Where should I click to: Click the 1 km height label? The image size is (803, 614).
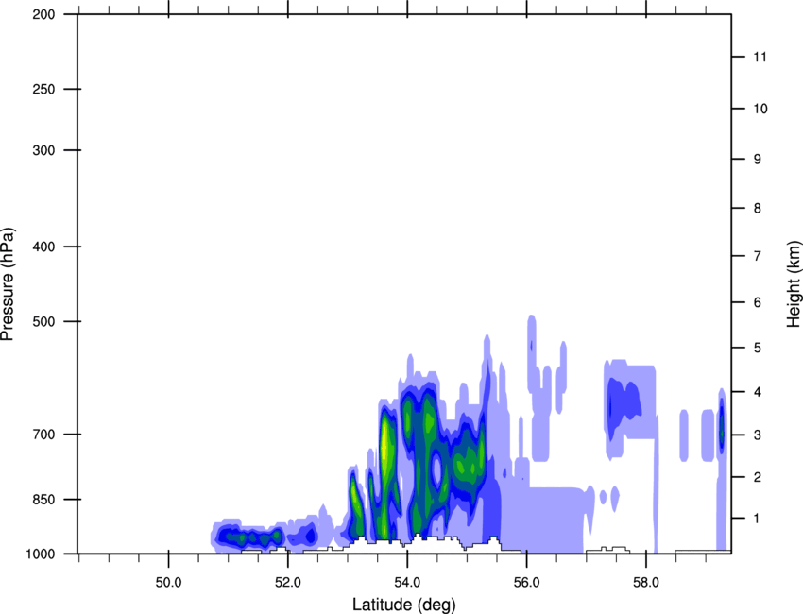[757, 519]
